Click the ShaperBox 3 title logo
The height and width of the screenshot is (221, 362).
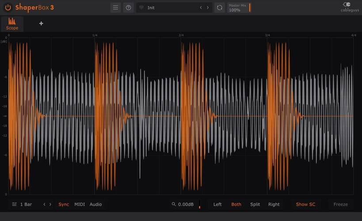click(x=34, y=8)
